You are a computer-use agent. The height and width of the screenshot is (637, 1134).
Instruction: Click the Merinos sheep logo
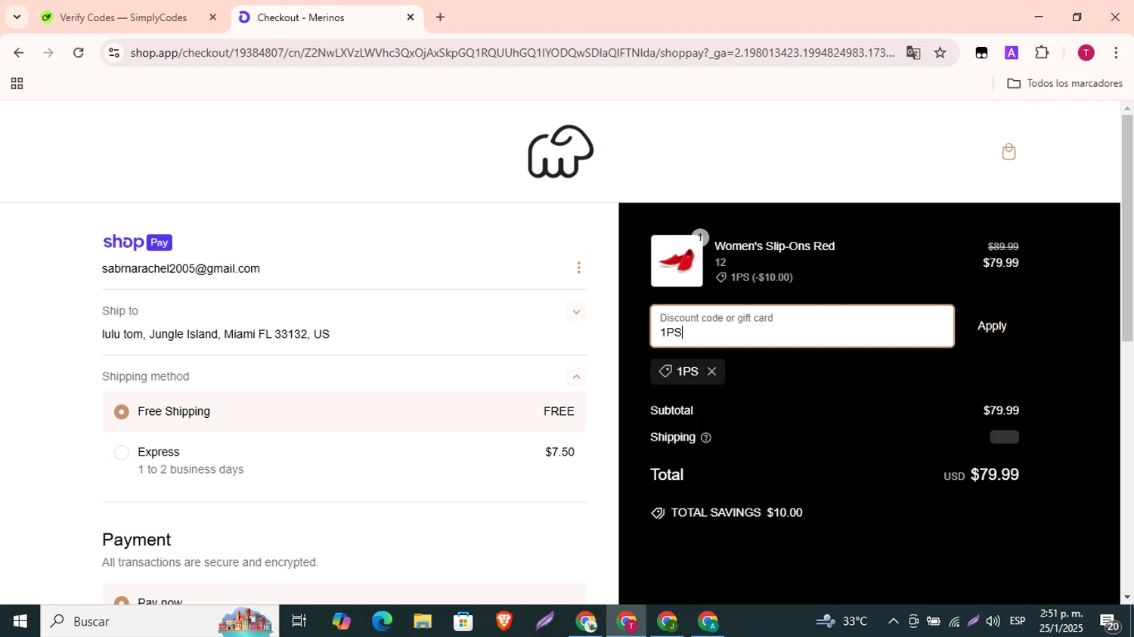click(x=560, y=152)
